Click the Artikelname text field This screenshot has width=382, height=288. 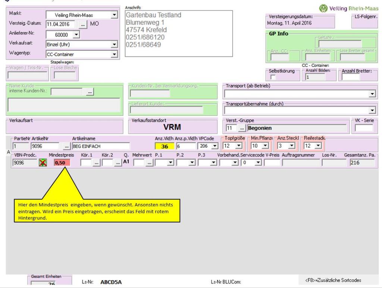point(101,146)
